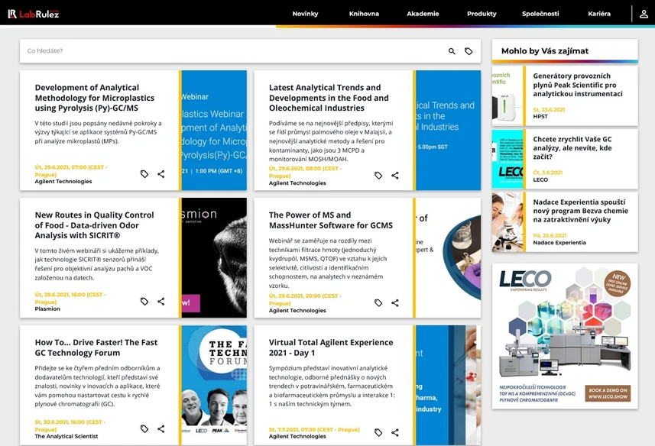Open 'Latest Analytical Trends and Developments' title
Viewport: 655px width, 446px height.
(x=329, y=98)
